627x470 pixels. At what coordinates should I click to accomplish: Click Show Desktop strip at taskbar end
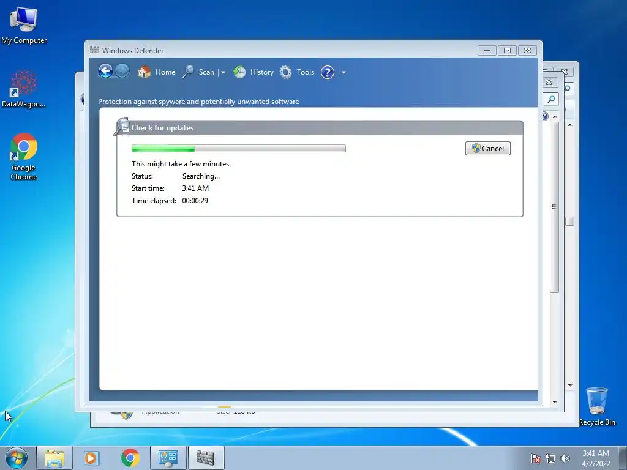pyautogui.click(x=623, y=458)
